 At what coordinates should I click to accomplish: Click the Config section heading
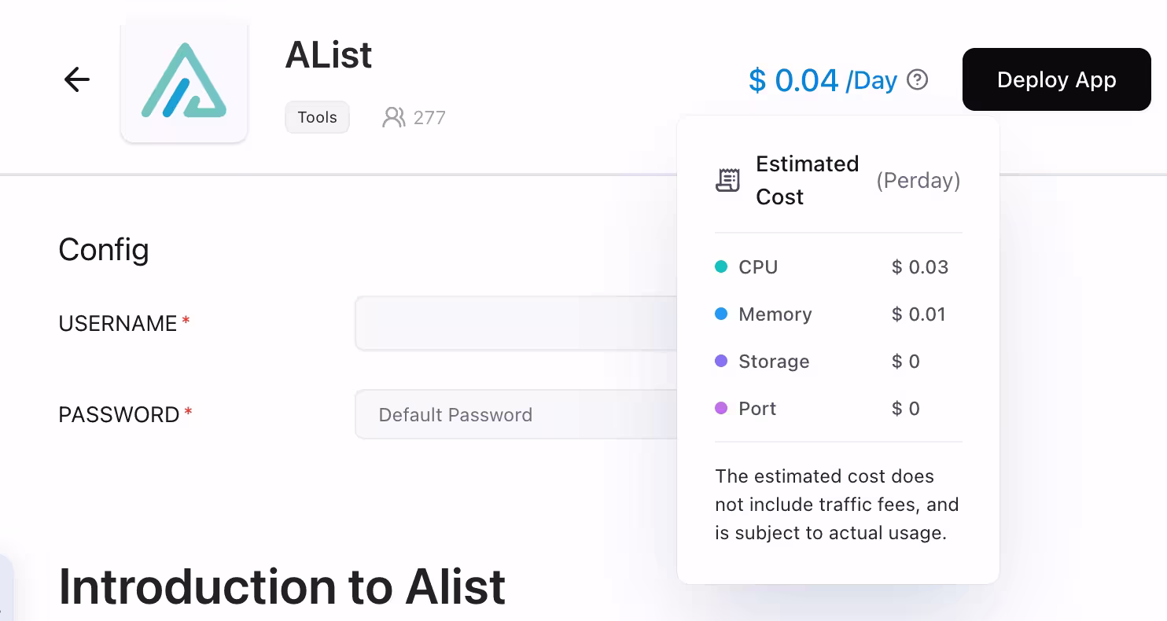point(104,250)
